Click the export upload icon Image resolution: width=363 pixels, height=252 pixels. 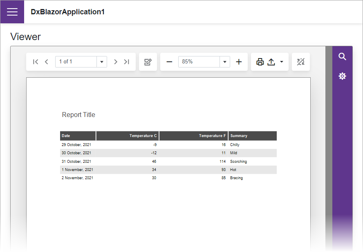click(271, 62)
